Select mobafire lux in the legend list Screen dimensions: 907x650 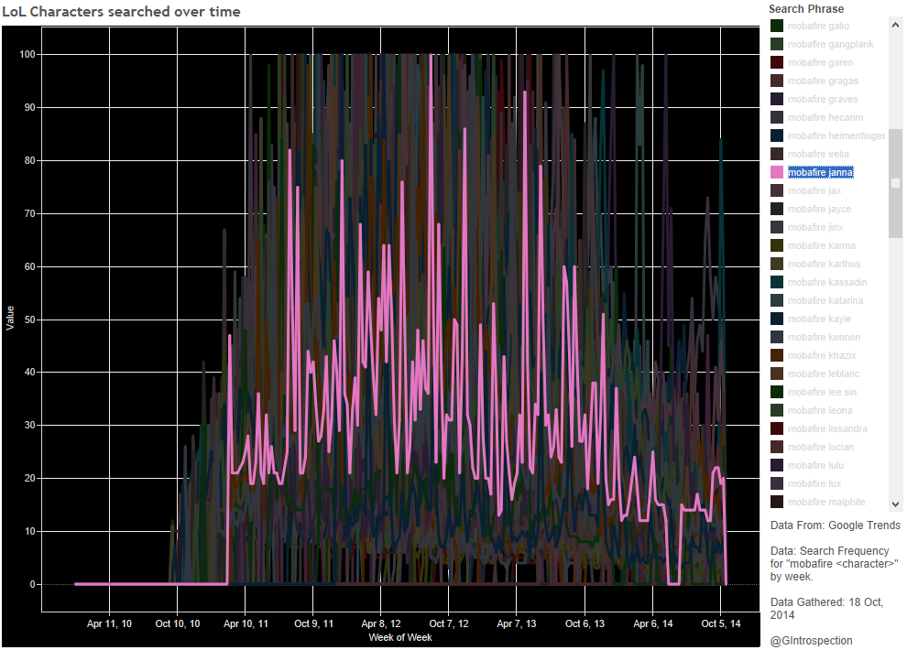[x=806, y=483]
